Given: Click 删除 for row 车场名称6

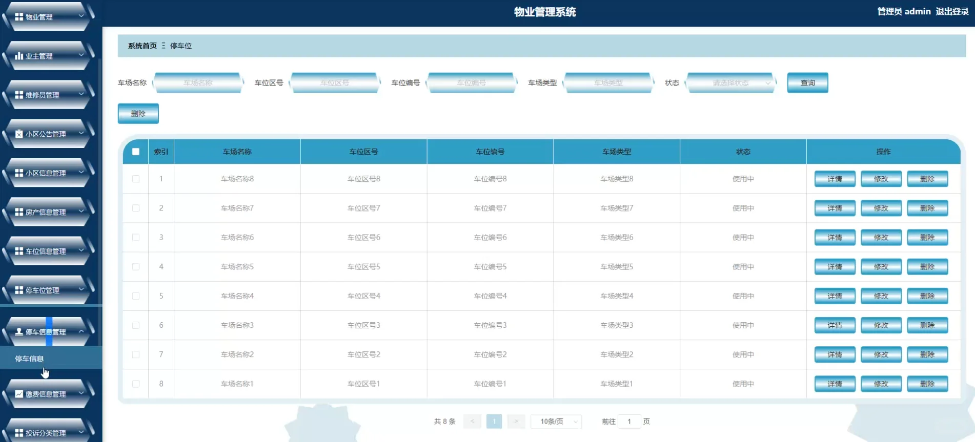Looking at the screenshot, I should point(927,237).
